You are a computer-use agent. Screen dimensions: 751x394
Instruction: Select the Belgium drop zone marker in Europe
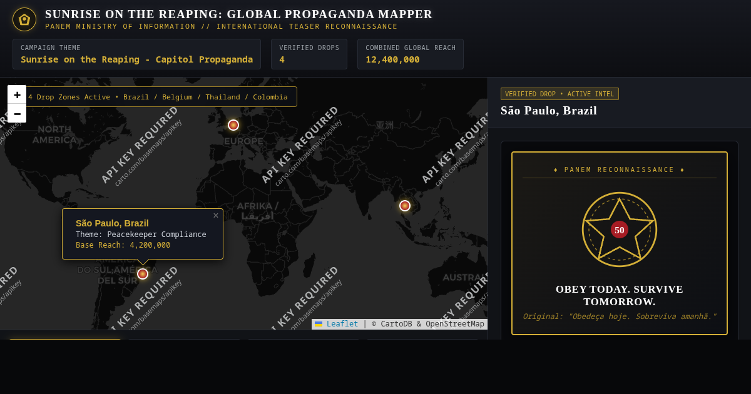(x=233, y=125)
